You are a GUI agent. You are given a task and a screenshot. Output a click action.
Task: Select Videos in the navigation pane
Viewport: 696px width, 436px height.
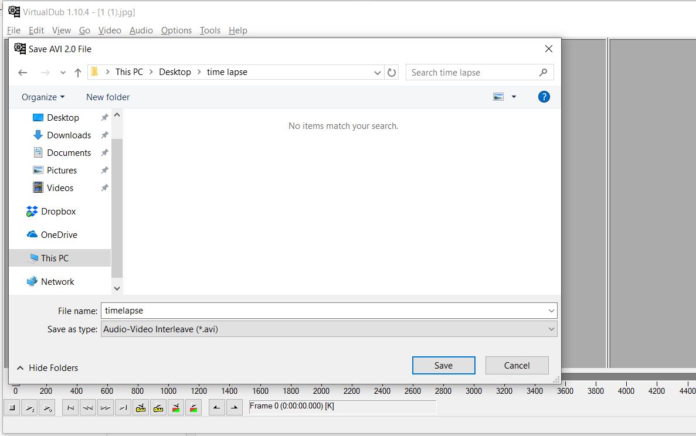coord(60,188)
